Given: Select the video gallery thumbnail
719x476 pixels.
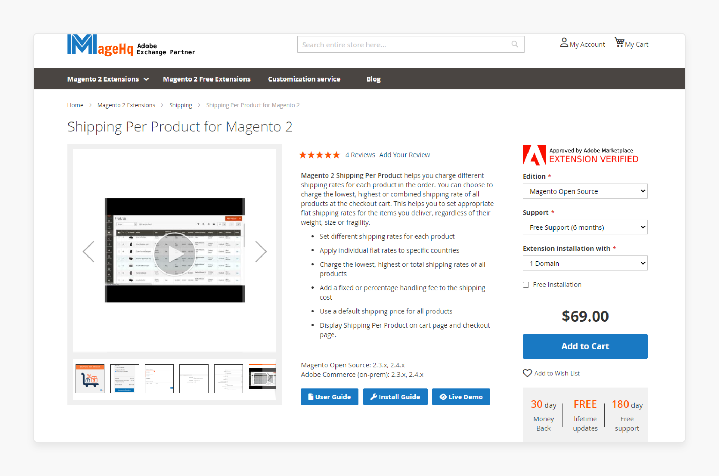Looking at the screenshot, I should point(262,379).
